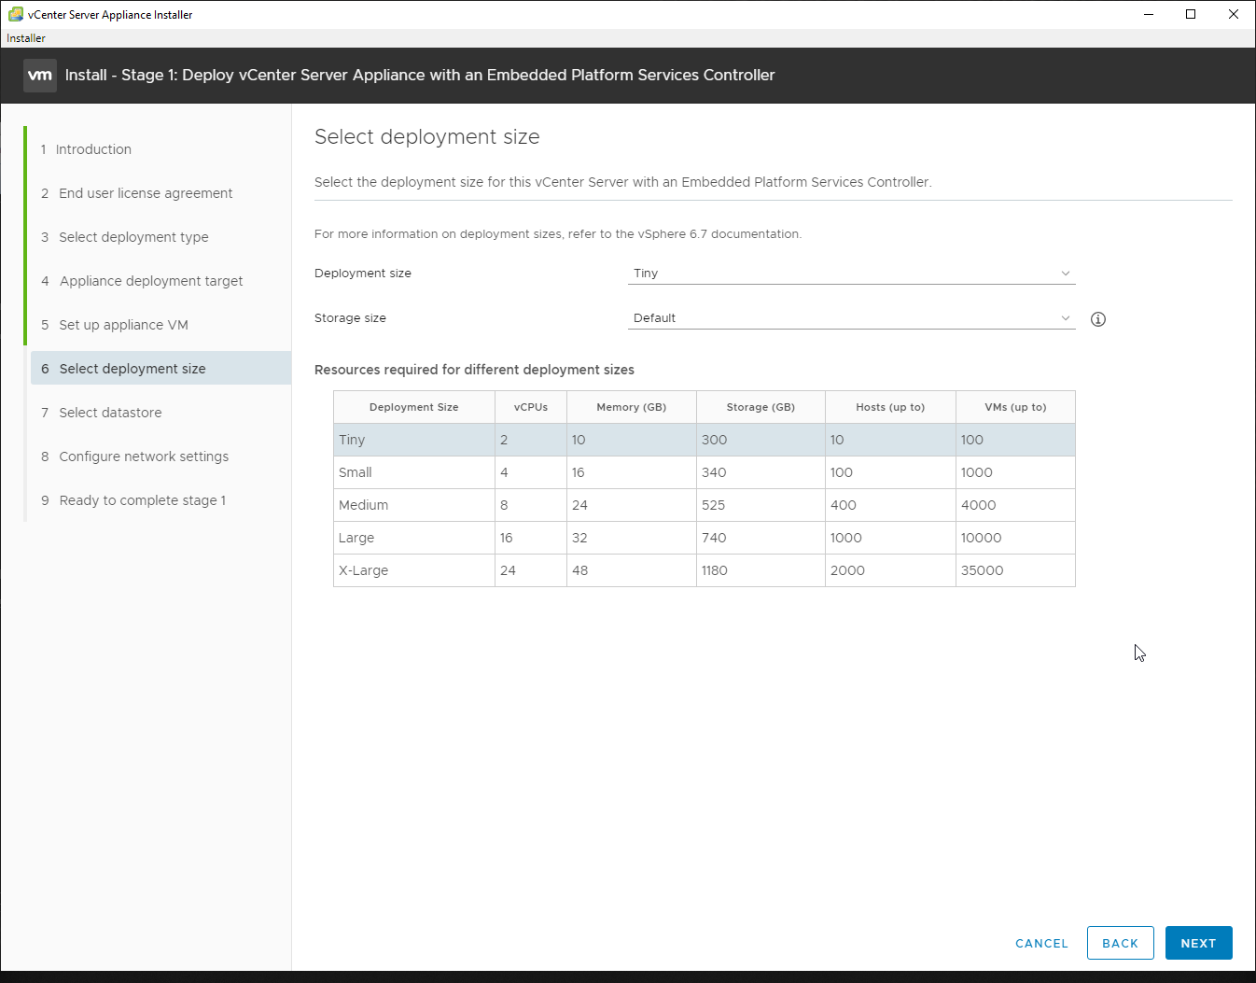Click the 525 storage value for Medium

[714, 505]
